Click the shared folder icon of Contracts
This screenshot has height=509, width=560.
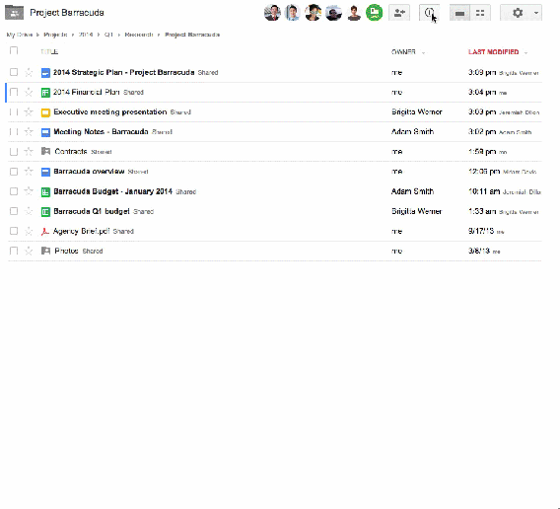[x=45, y=152]
